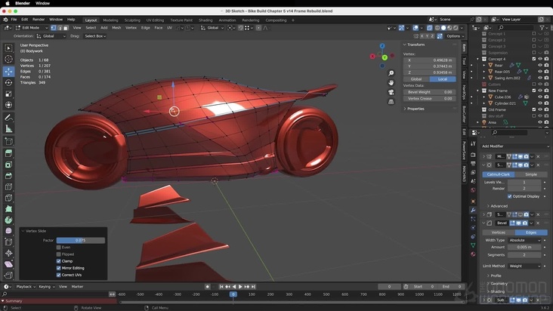Choose Catmull-Clark subdivision type
The image size is (553, 311).
[499, 174]
